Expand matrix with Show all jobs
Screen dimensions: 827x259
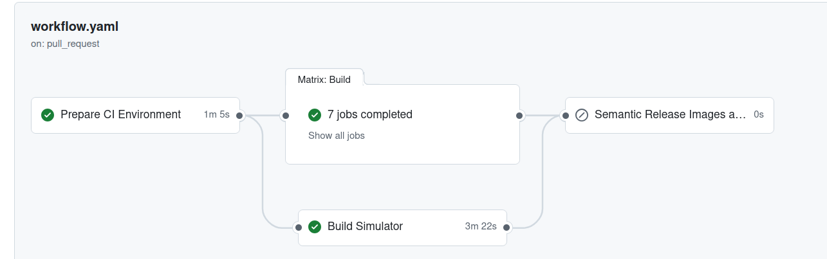pos(337,136)
